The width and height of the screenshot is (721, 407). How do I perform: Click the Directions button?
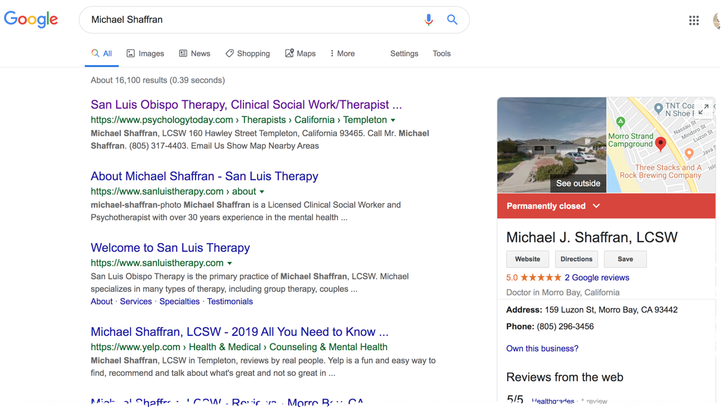pyautogui.click(x=577, y=259)
